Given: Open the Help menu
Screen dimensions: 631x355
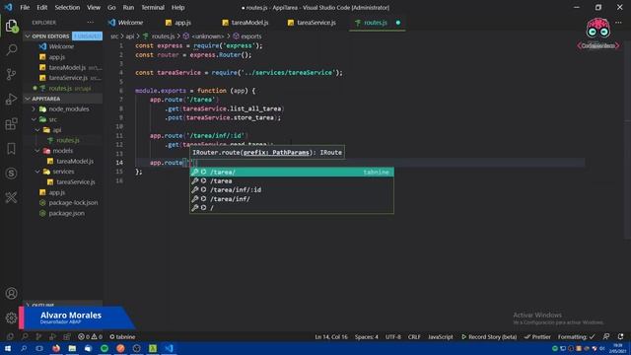Looking at the screenshot, I should (x=177, y=7).
